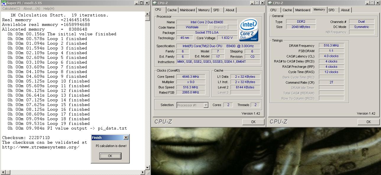Click the Socket 775 LGA package field
Screen dimensions: 381x175
click(207, 33)
